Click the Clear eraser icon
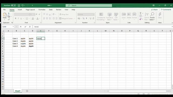The width and height of the screenshot is (173, 97). [141, 19]
